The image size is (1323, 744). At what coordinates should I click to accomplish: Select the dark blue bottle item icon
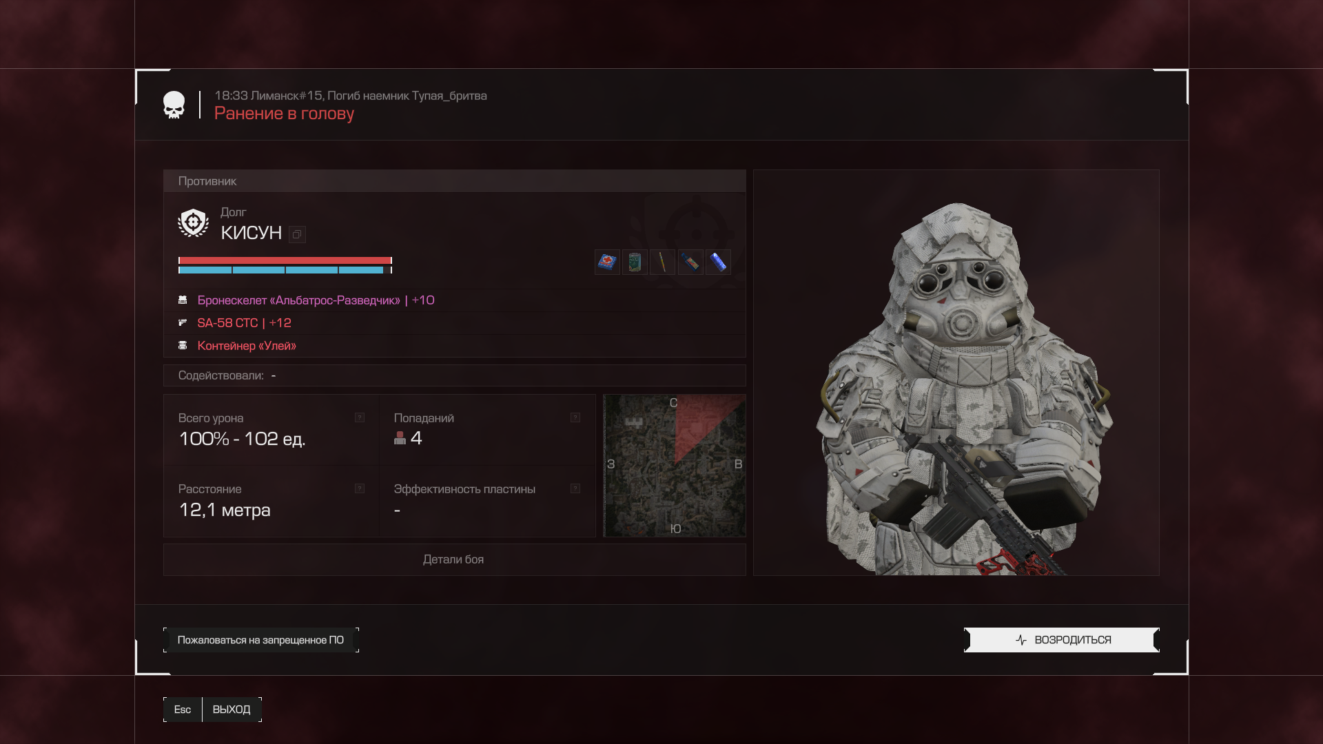click(690, 262)
